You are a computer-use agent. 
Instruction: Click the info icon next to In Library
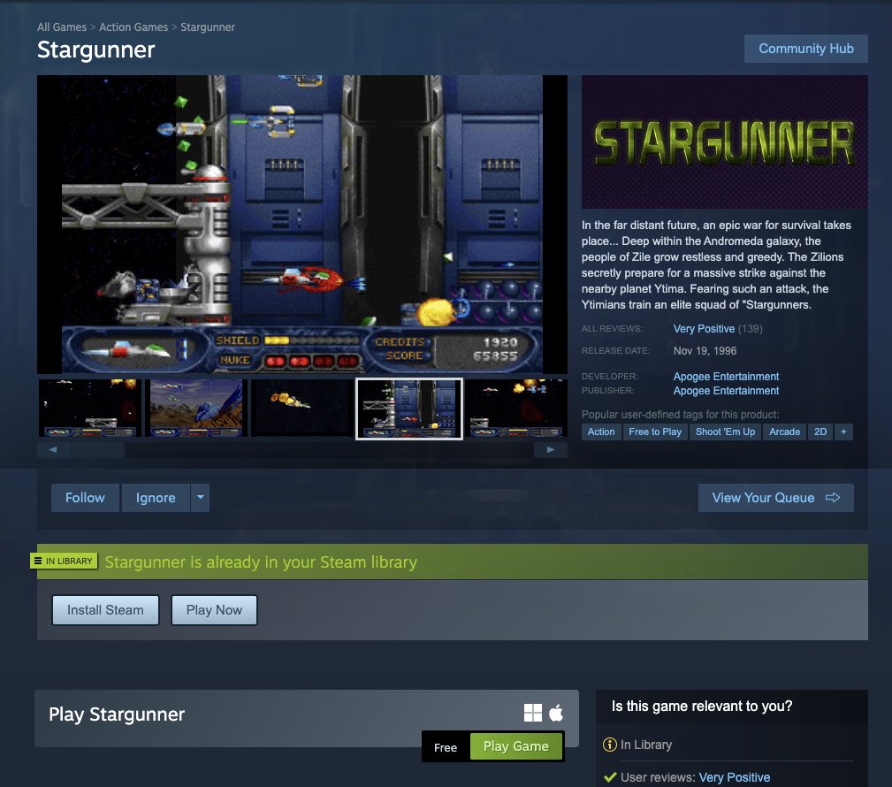coord(609,745)
